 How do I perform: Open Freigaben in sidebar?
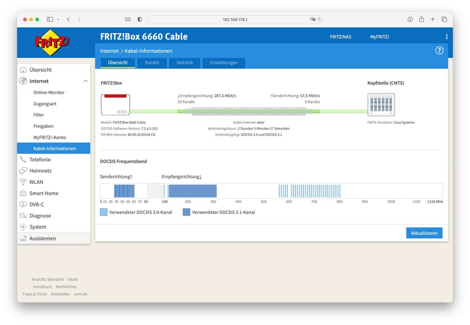pos(43,126)
